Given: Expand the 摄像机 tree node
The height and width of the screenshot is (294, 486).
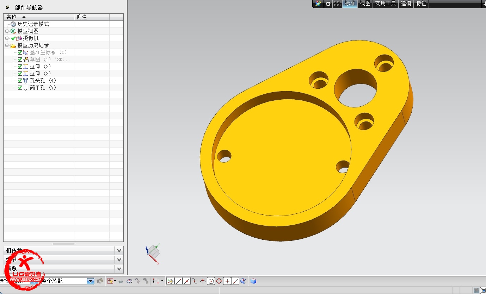Looking at the screenshot, I should point(7,38).
